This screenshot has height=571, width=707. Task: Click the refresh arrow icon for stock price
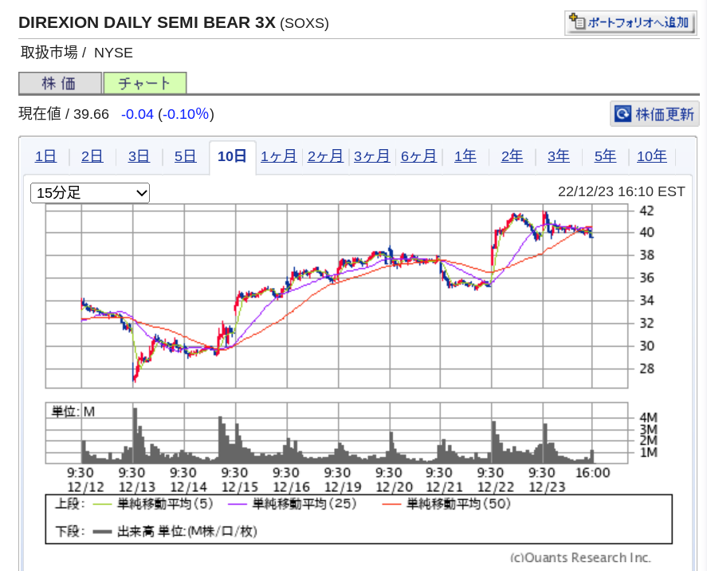(x=623, y=114)
